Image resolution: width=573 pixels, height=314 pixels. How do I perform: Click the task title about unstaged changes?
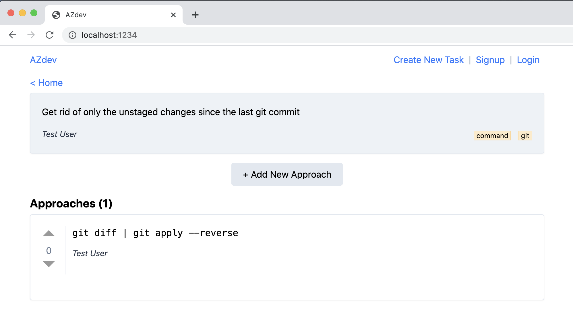[x=171, y=112]
